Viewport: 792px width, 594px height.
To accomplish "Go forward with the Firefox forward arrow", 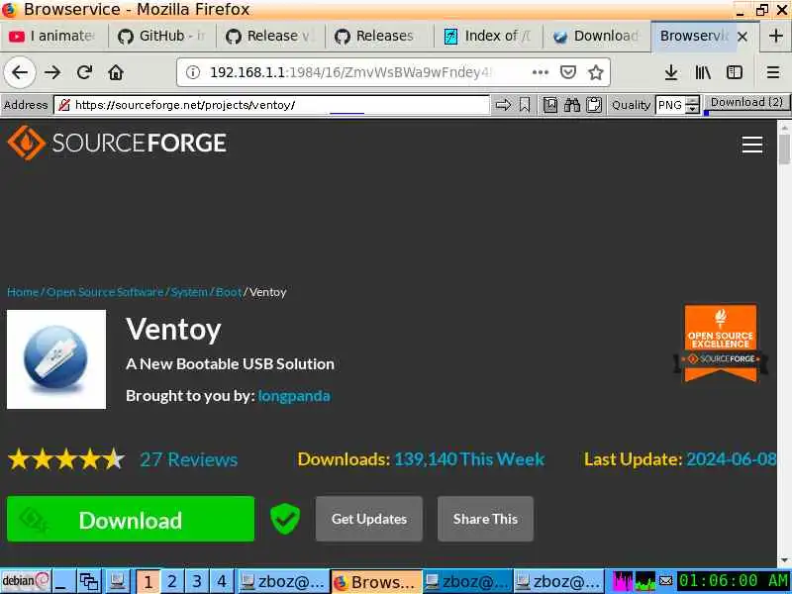I will tap(52, 72).
